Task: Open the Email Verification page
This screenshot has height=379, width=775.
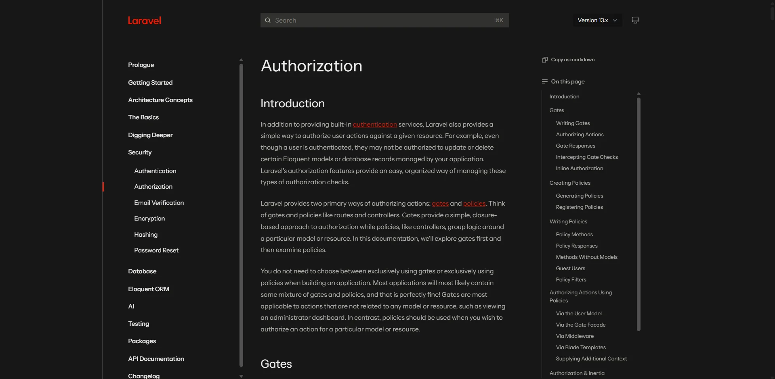Action: pyautogui.click(x=159, y=203)
